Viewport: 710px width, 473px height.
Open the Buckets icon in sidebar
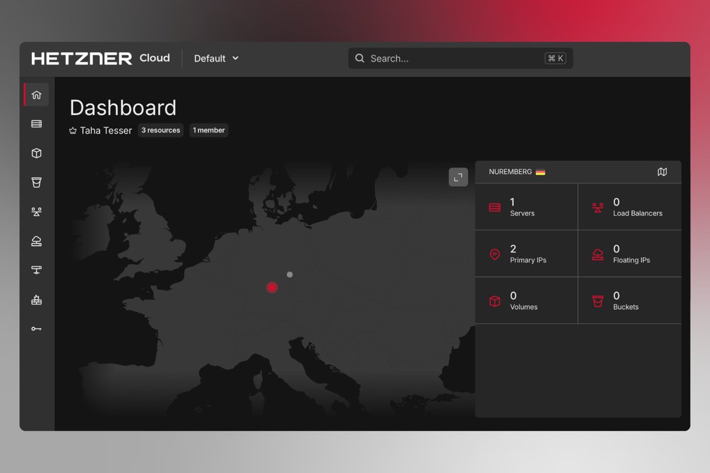(x=37, y=182)
